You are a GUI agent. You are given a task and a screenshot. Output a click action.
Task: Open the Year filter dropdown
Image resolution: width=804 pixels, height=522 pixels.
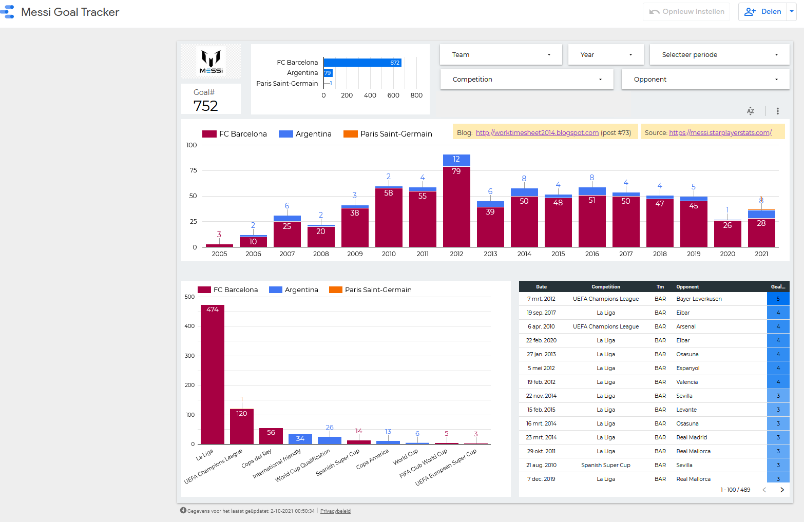click(606, 54)
